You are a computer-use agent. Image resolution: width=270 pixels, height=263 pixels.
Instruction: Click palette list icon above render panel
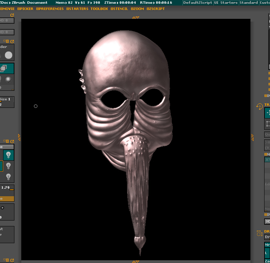[x=6, y=41]
